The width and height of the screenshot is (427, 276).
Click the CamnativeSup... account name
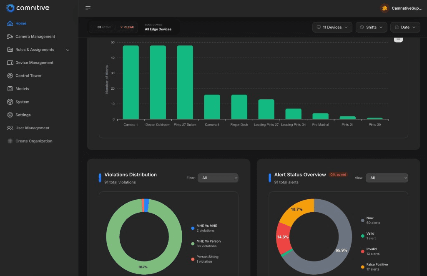pos(407,8)
